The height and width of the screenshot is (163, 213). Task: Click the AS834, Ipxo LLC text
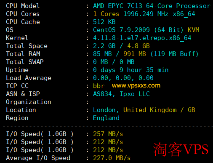[122, 94]
